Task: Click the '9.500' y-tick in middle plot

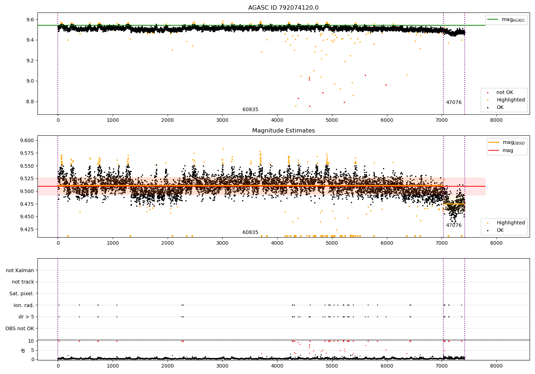Action: tap(27, 192)
